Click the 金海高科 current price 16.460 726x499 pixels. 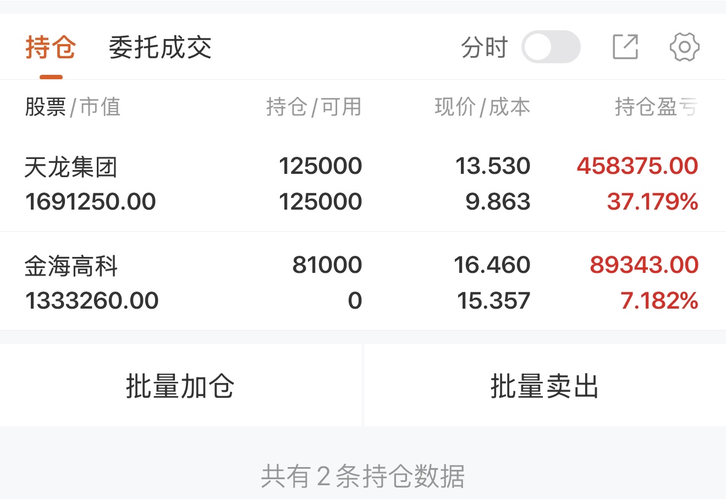(491, 265)
